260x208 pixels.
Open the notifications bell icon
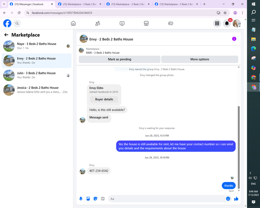point(227,23)
